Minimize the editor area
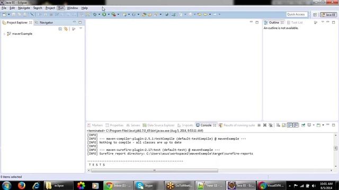 251,22
